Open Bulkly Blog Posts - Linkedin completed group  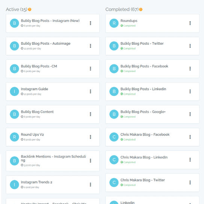(x=143, y=89)
